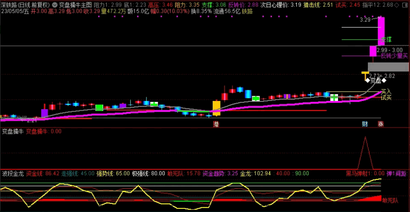Click the 涨 marker below the chart
The height and width of the screenshot is (212, 410).
381,124
